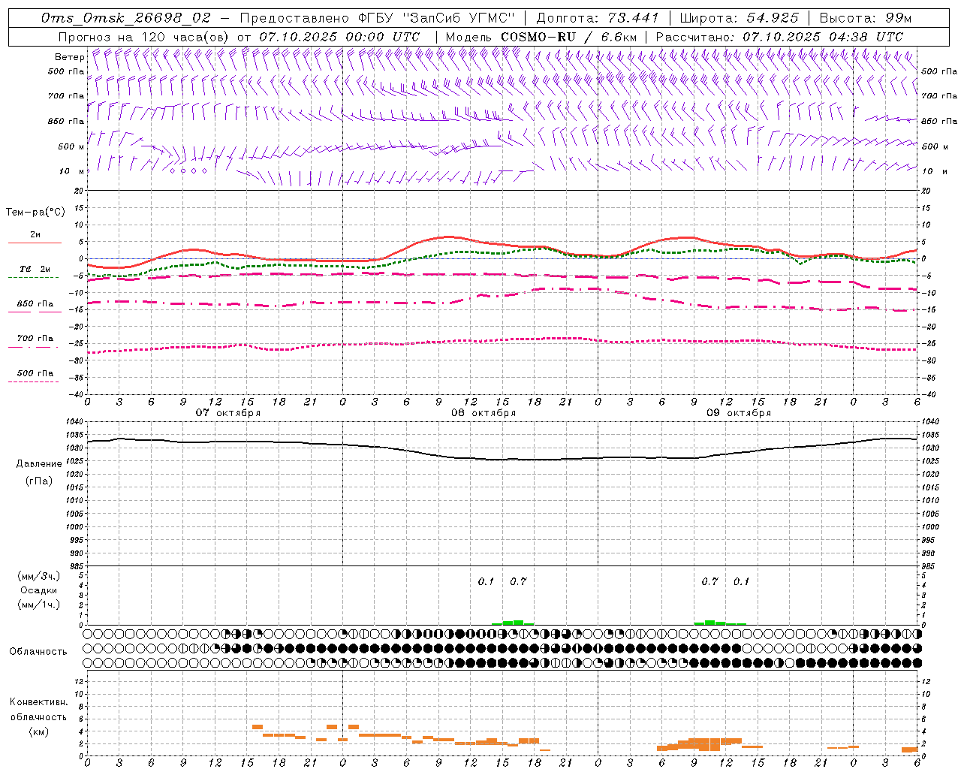Select the 850 гПа wind level label on left
The width and height of the screenshot is (961, 769).
(x=66, y=121)
